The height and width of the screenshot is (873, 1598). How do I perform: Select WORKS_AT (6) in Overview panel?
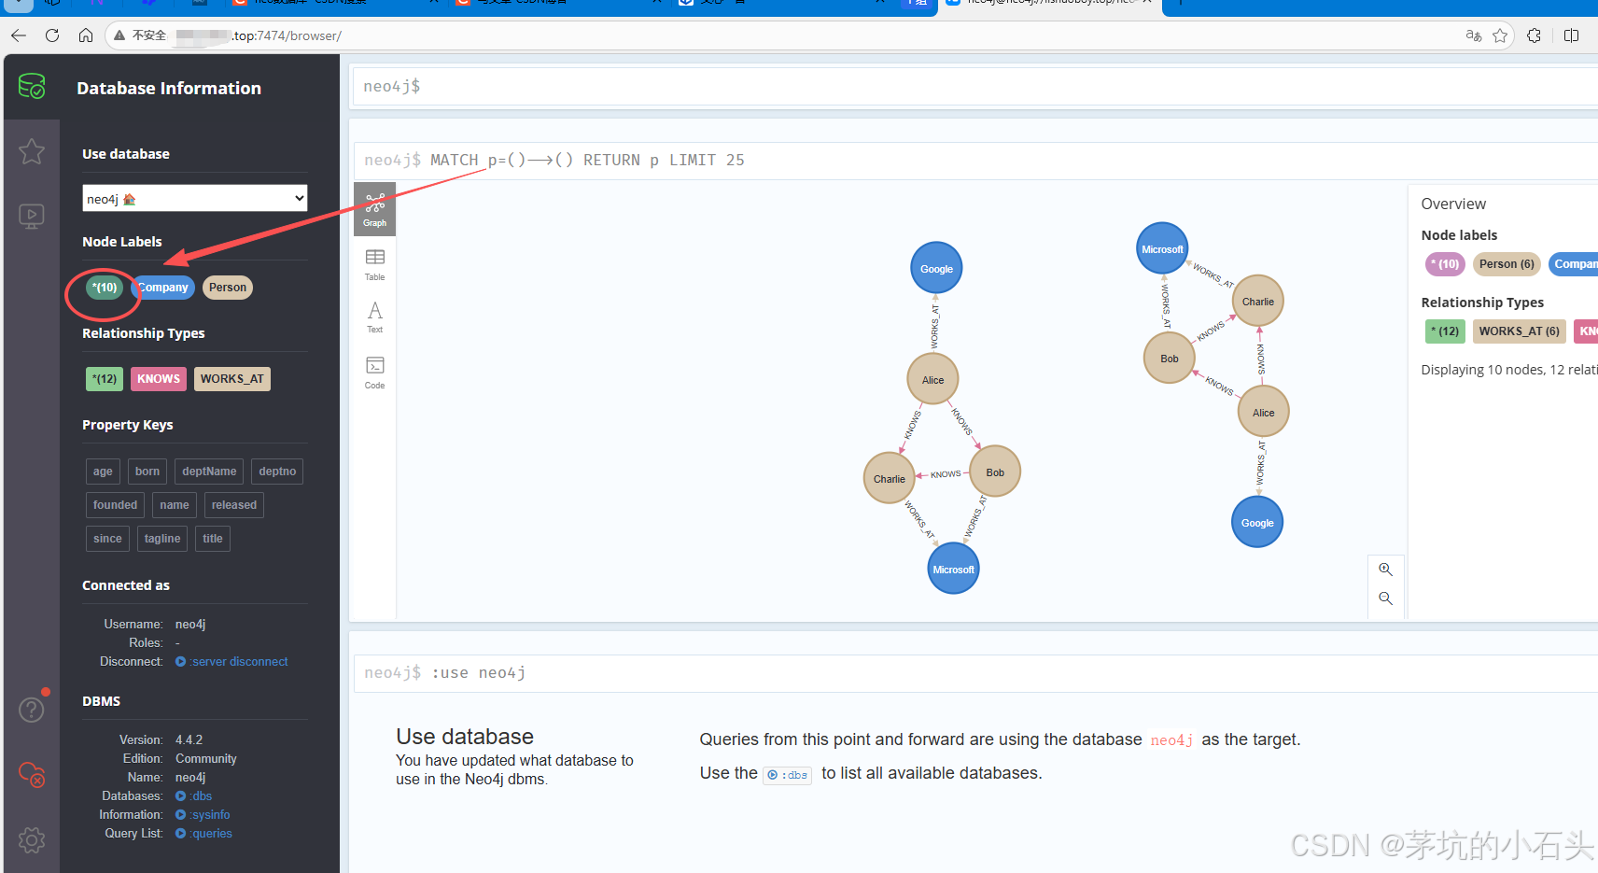(x=1519, y=331)
